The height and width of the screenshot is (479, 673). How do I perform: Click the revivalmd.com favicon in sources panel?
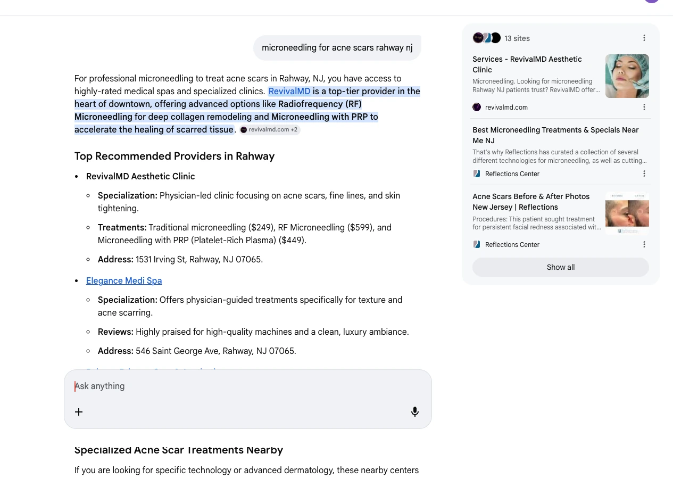pos(477,107)
